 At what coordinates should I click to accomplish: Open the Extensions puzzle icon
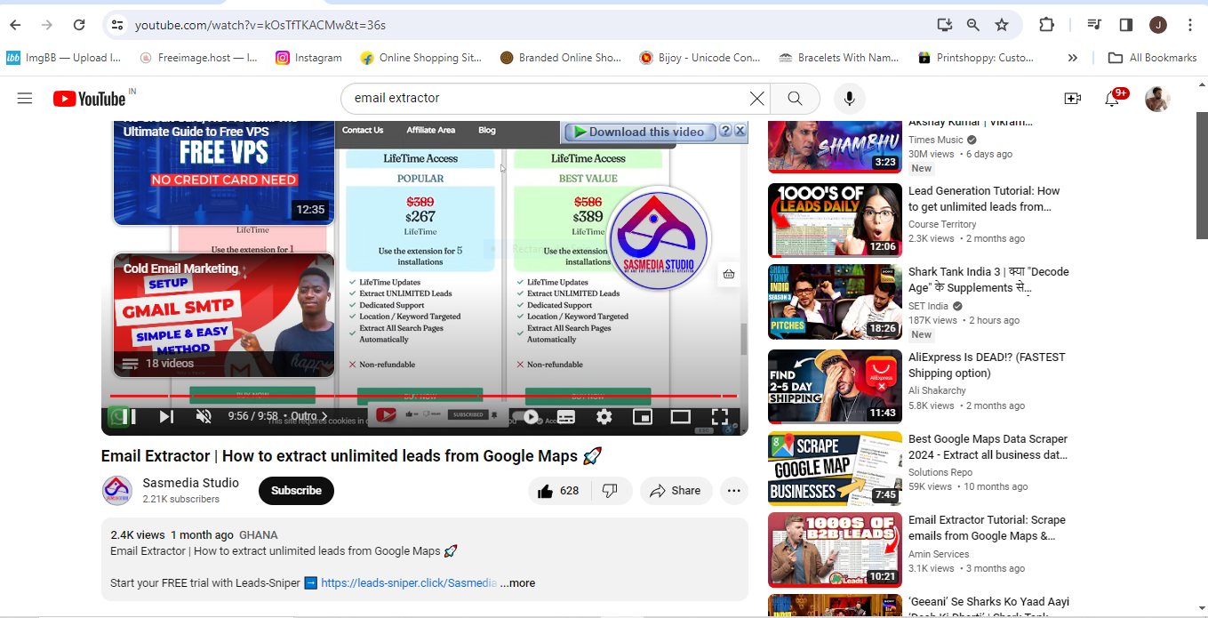click(1046, 25)
